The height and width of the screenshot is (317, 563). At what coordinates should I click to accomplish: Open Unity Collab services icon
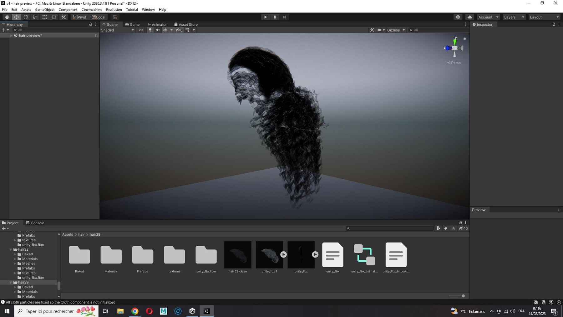pos(458,17)
